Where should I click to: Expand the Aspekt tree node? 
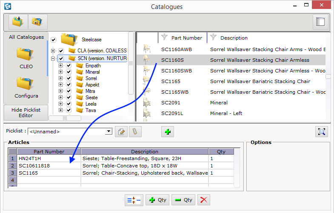pyautogui.click(x=61, y=85)
